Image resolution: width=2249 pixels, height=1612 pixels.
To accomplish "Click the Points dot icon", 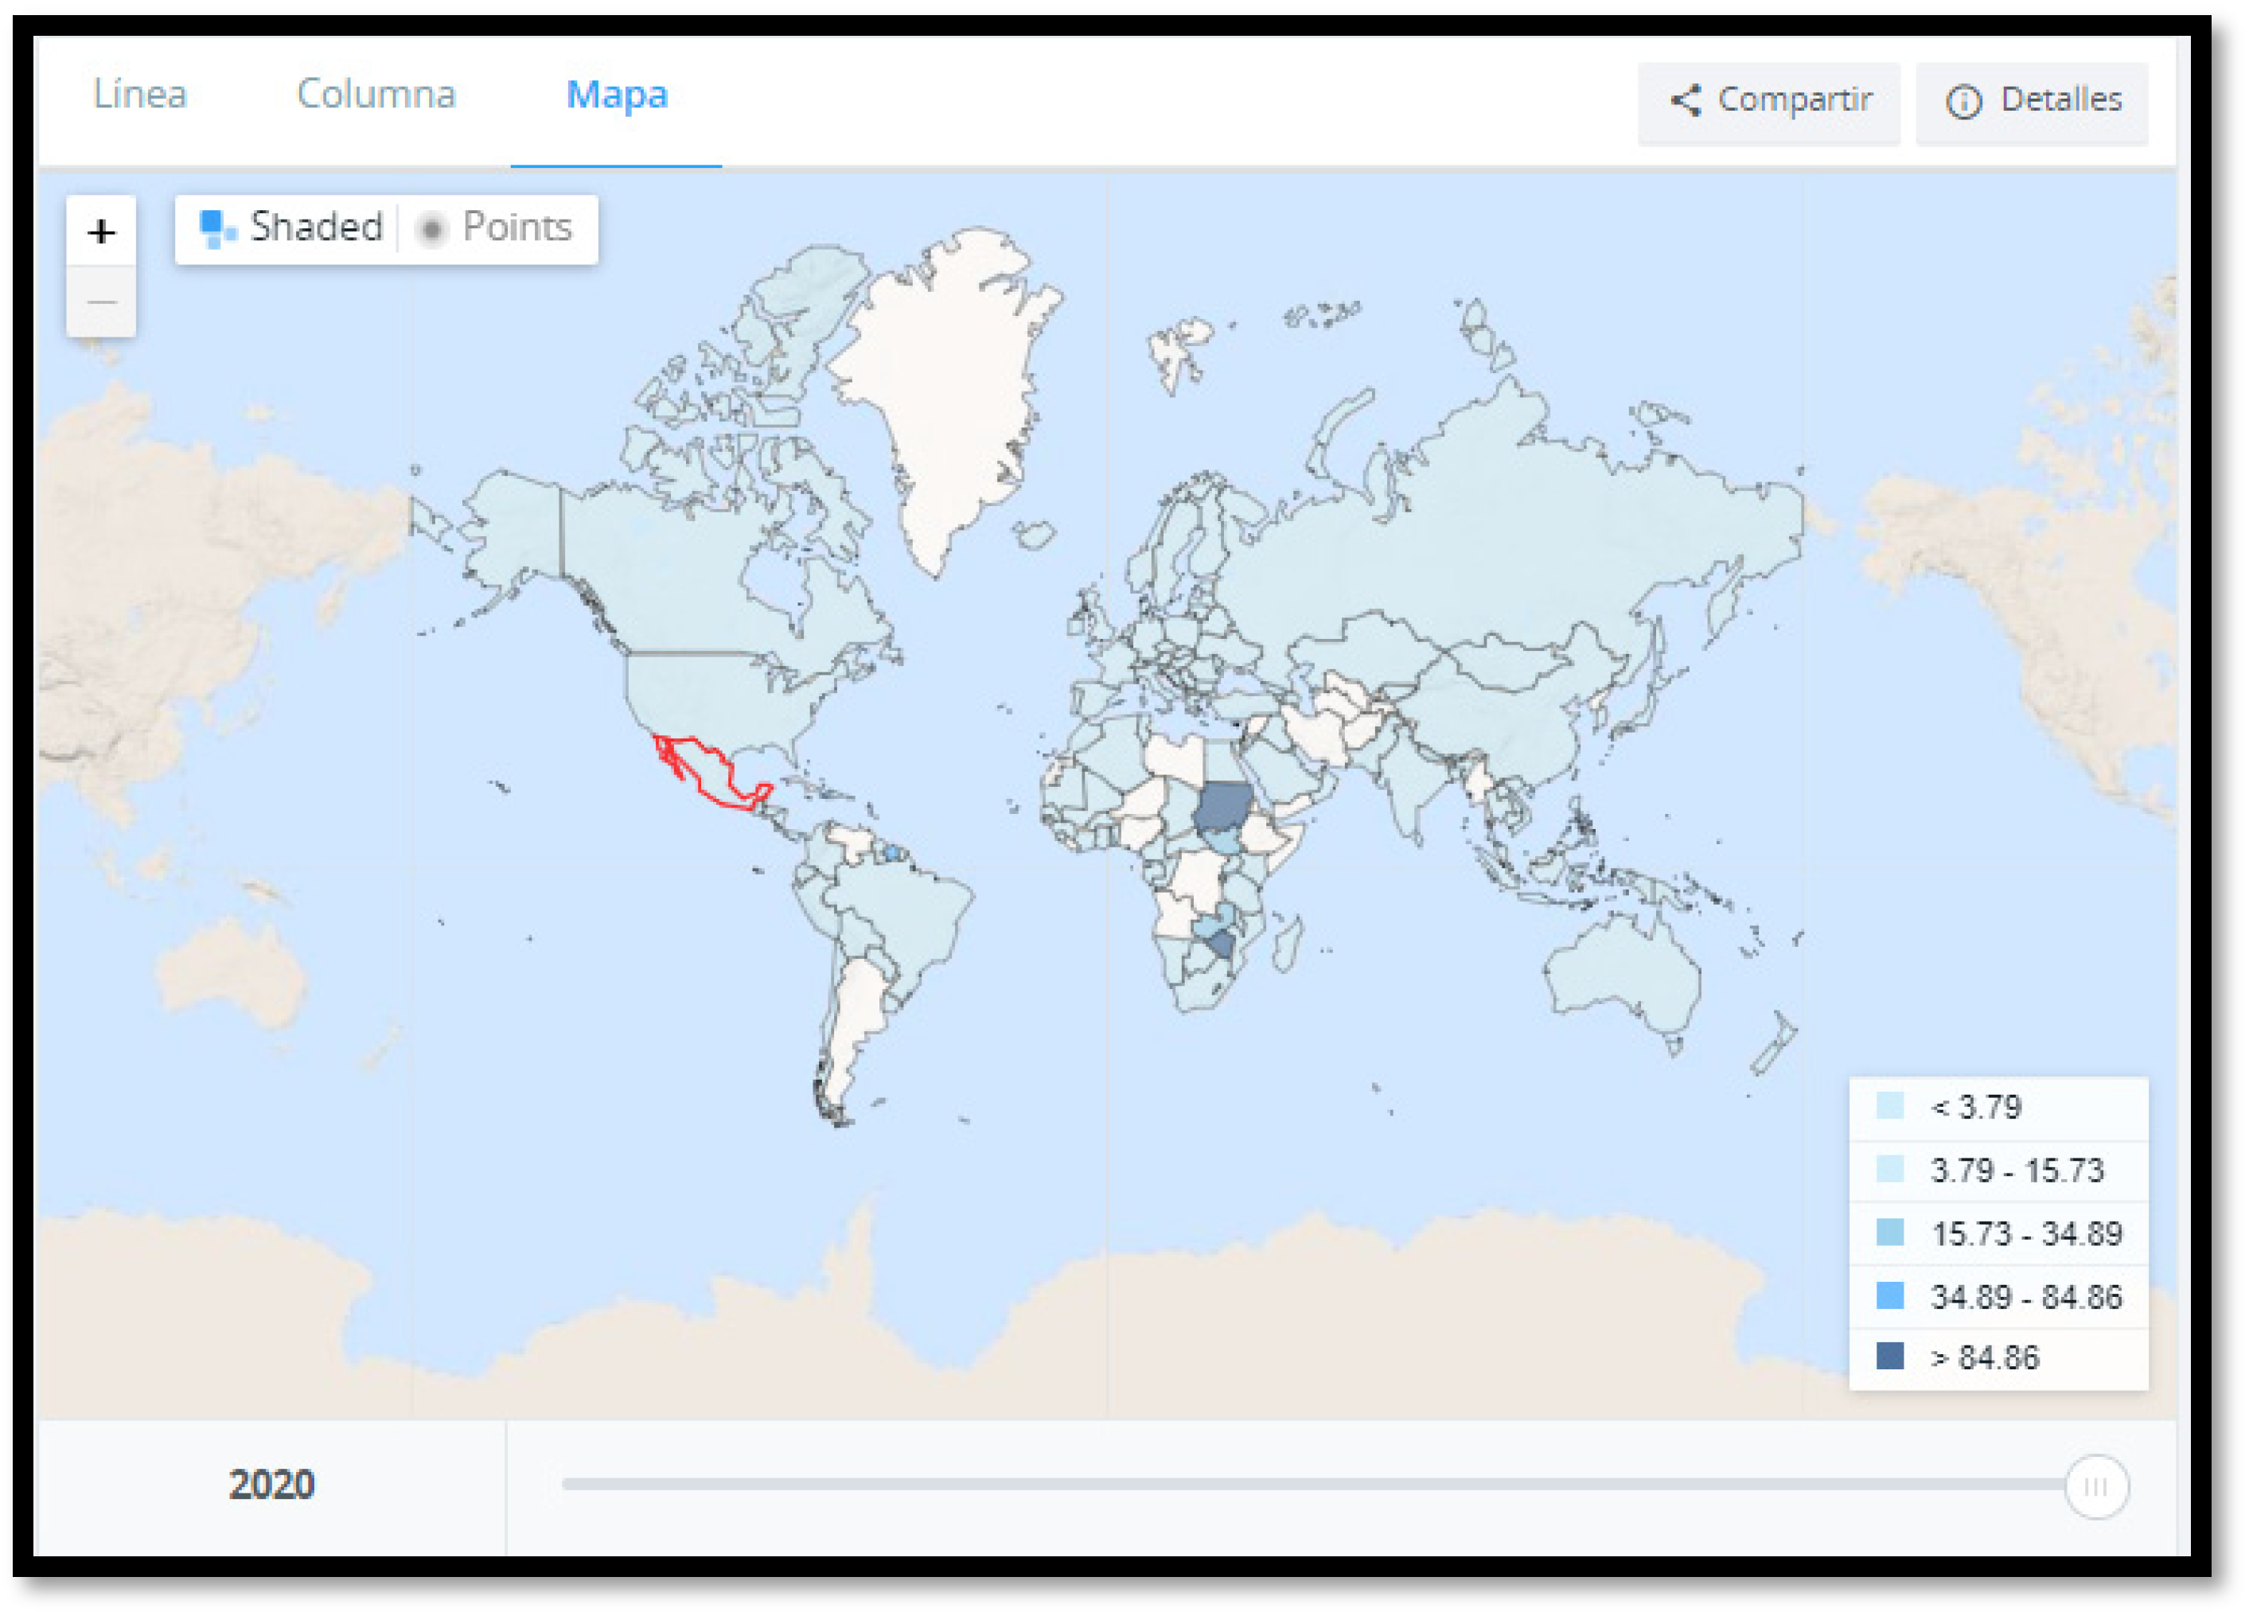I will tap(431, 229).
